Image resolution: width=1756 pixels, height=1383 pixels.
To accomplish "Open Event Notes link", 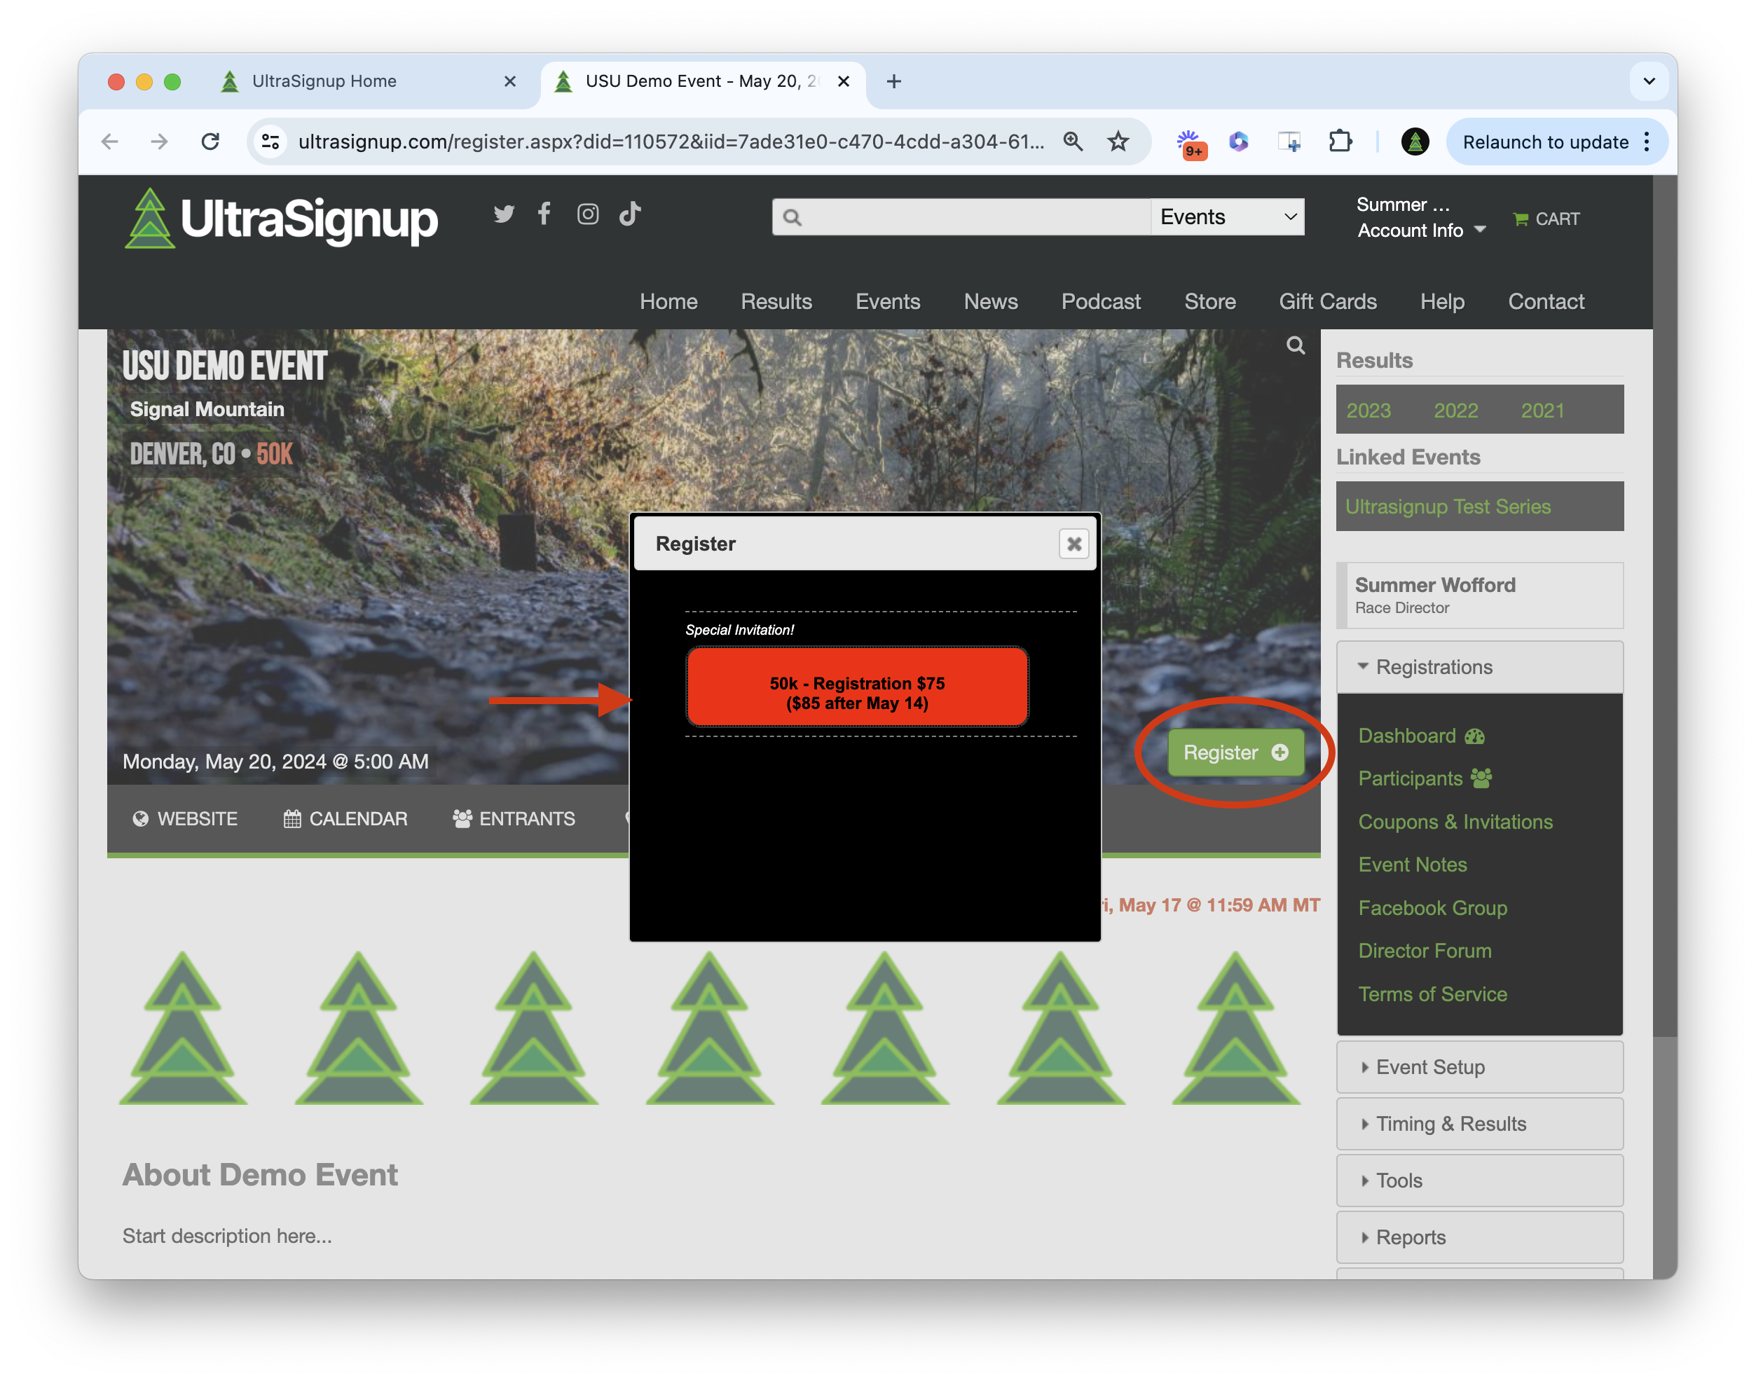I will pyautogui.click(x=1413, y=865).
